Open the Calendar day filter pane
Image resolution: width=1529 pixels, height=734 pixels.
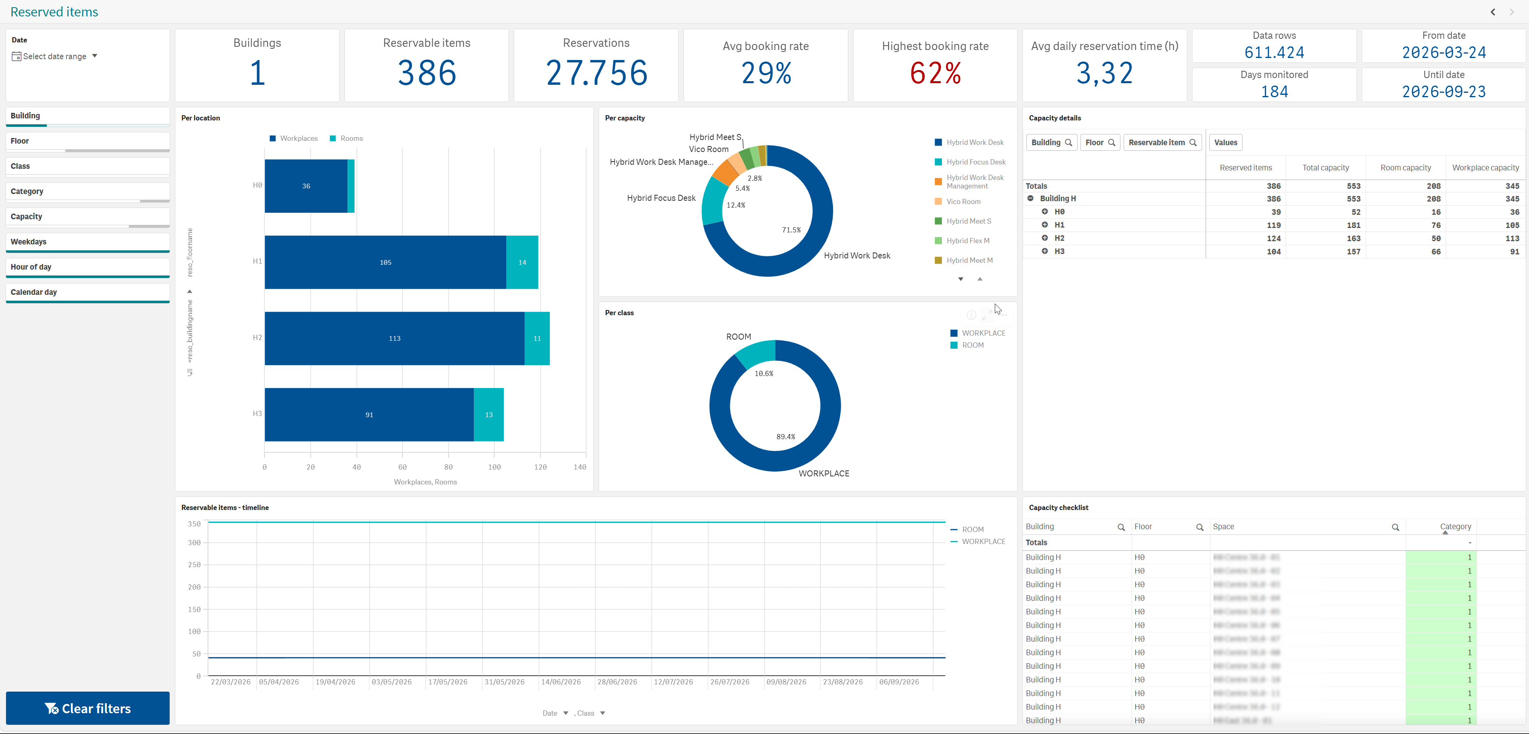coord(88,293)
